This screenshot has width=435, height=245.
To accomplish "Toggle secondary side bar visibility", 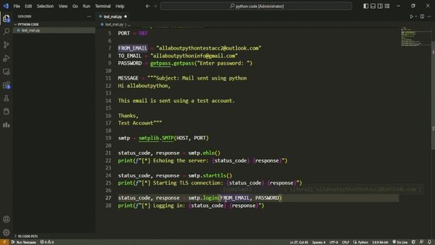I will (380, 6).
